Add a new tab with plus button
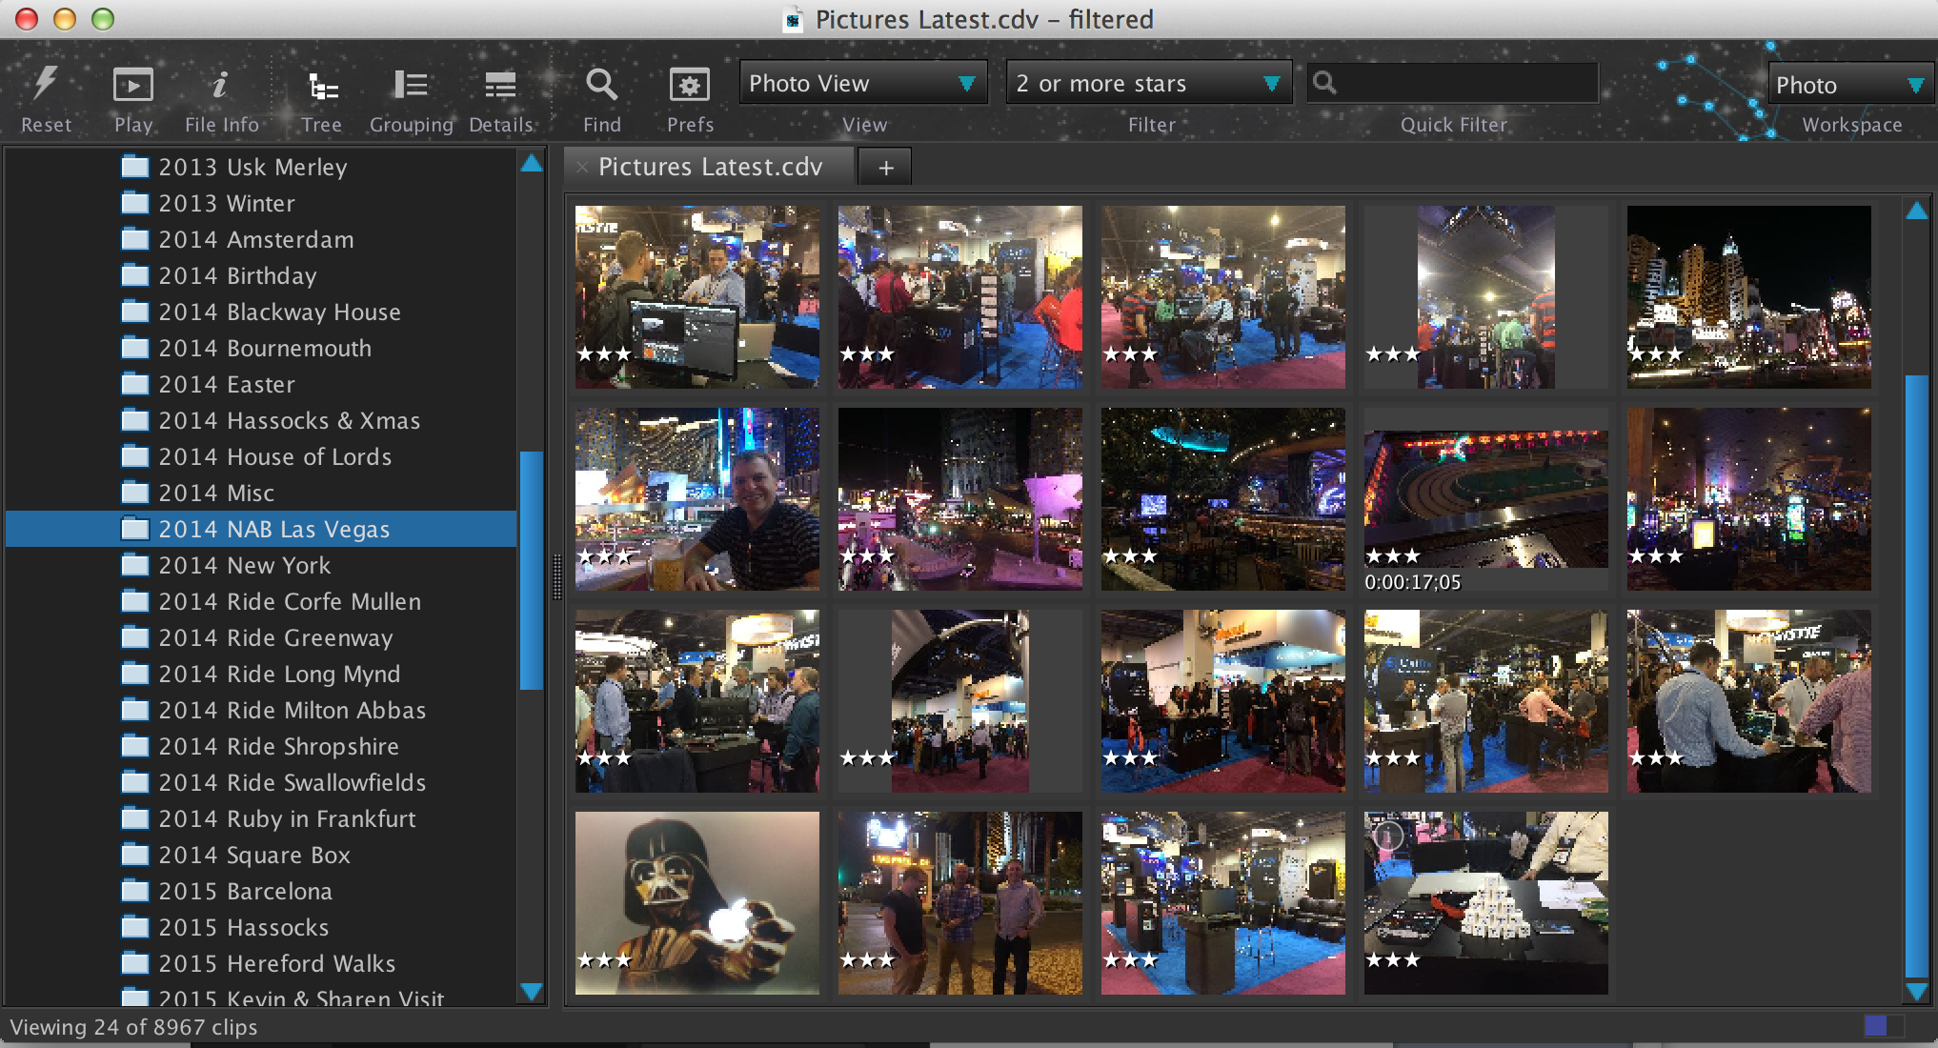The height and width of the screenshot is (1048, 1938). 885,168
